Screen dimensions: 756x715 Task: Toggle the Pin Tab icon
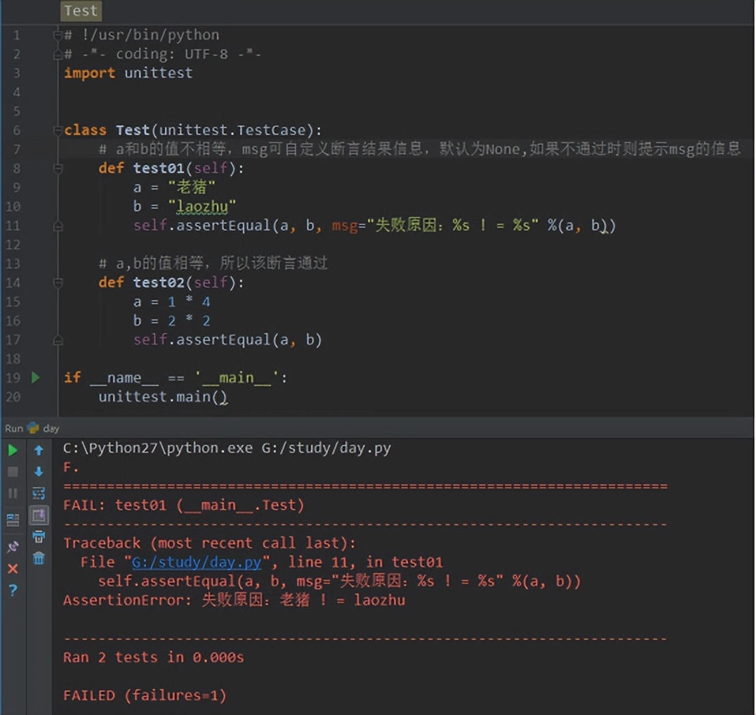click(x=12, y=546)
